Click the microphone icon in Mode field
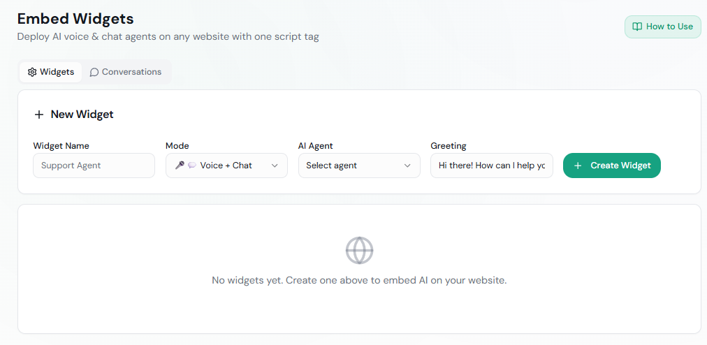This screenshot has width=707, height=345. pyautogui.click(x=180, y=166)
